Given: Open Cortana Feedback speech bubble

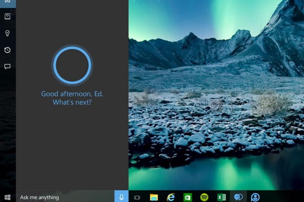Looking at the screenshot, I should [x=7, y=66].
